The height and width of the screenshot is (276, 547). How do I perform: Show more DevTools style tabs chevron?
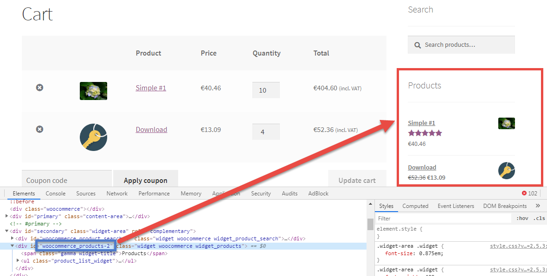click(x=538, y=206)
